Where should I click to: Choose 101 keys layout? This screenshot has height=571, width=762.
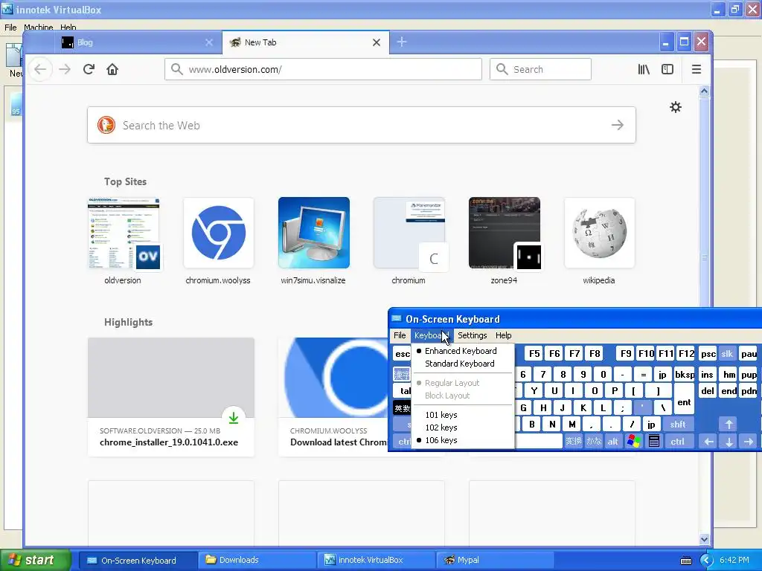coord(441,415)
